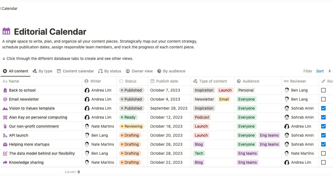Click the plant icon beside Our non-profit commitment
The image size is (333, 176).
[5, 126]
